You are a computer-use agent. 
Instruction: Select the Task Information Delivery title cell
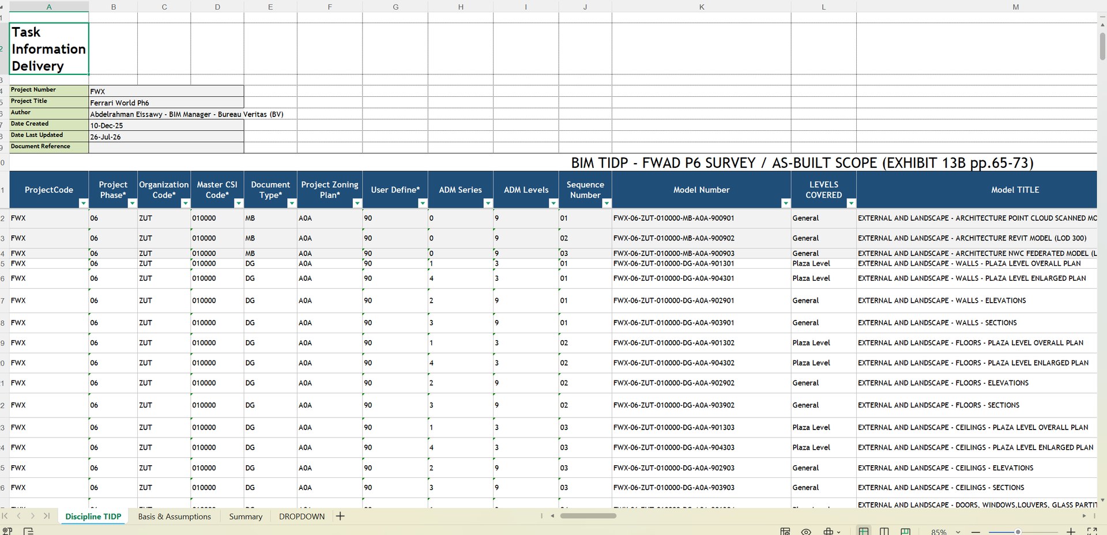(x=49, y=48)
